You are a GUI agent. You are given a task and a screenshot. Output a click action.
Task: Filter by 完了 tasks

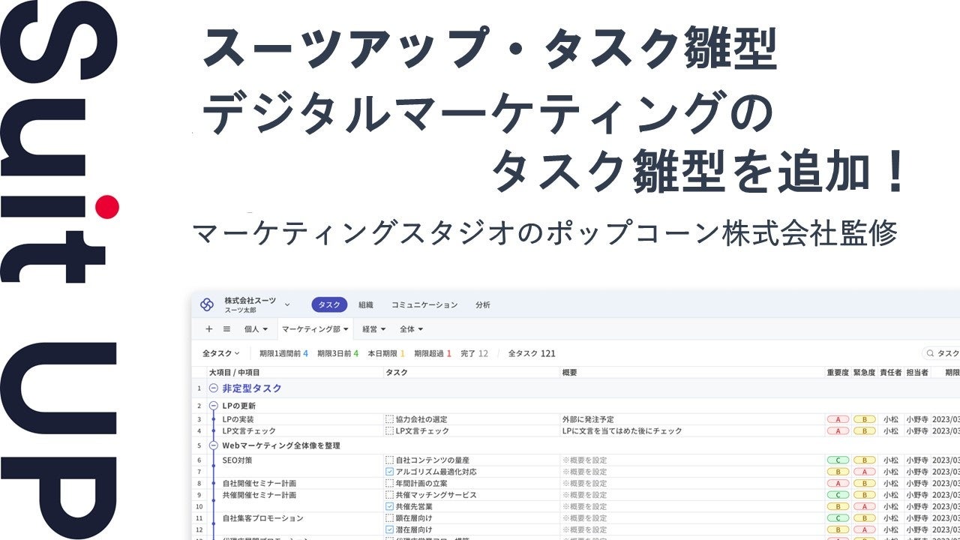pyautogui.click(x=474, y=353)
